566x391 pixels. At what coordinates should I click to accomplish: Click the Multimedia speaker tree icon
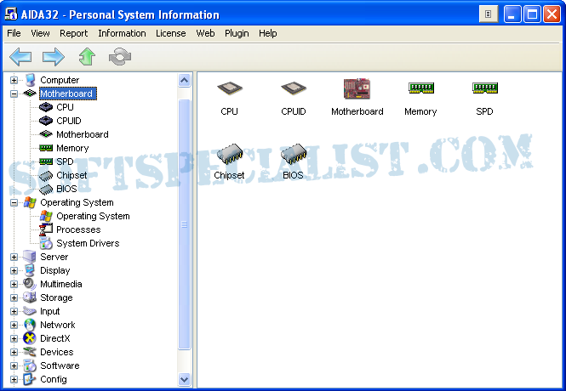click(x=30, y=284)
